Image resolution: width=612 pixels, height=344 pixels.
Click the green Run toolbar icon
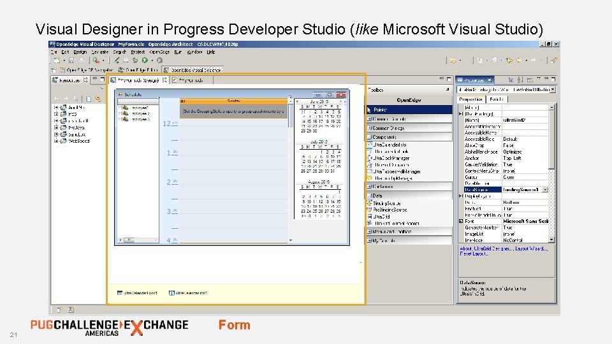point(145,61)
